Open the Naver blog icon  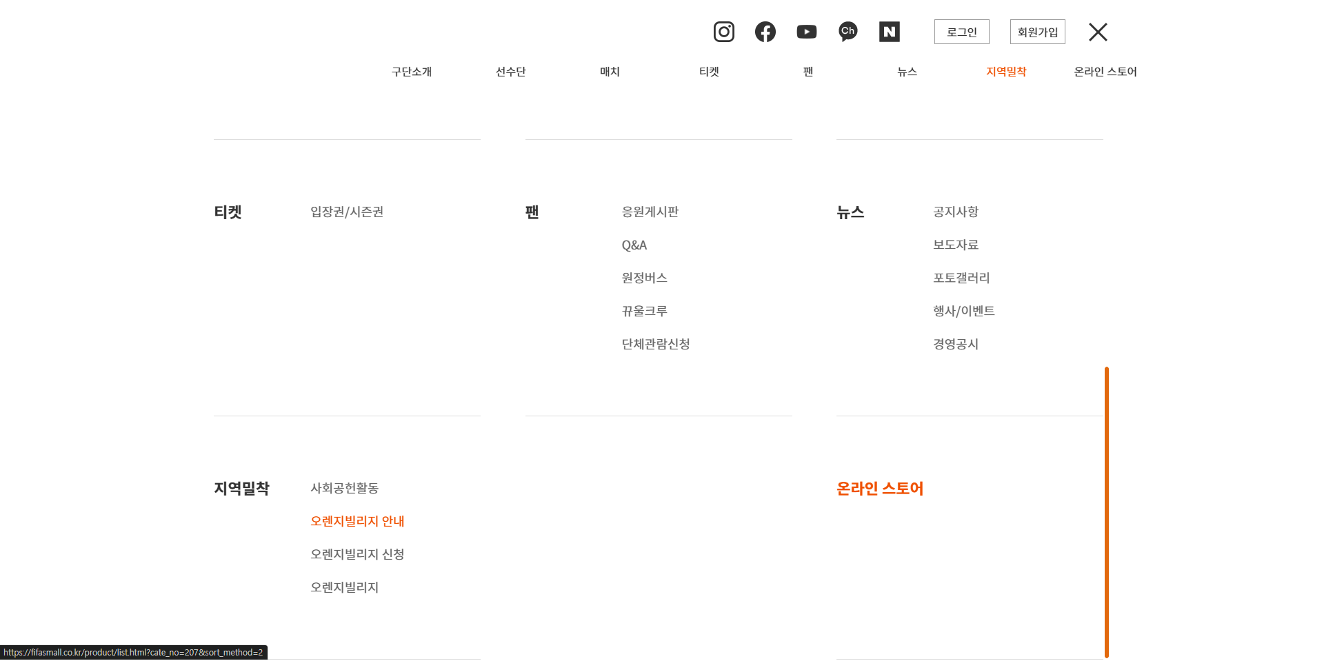click(x=889, y=32)
